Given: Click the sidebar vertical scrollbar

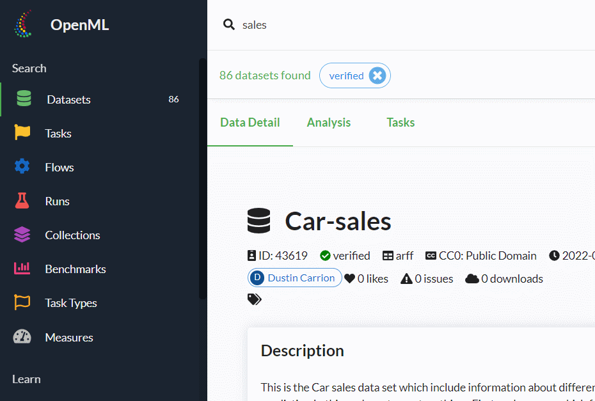Looking at the screenshot, I should point(202,179).
